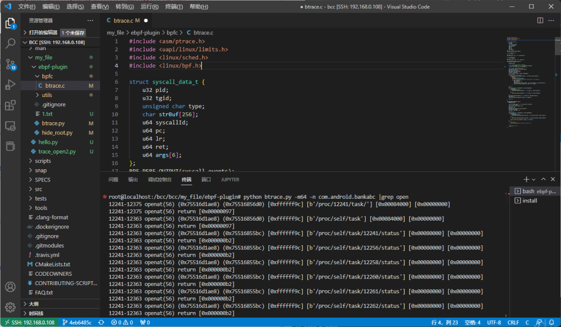Switch to the 调试控制台 panel tab
561x327 pixels.
[159, 180]
